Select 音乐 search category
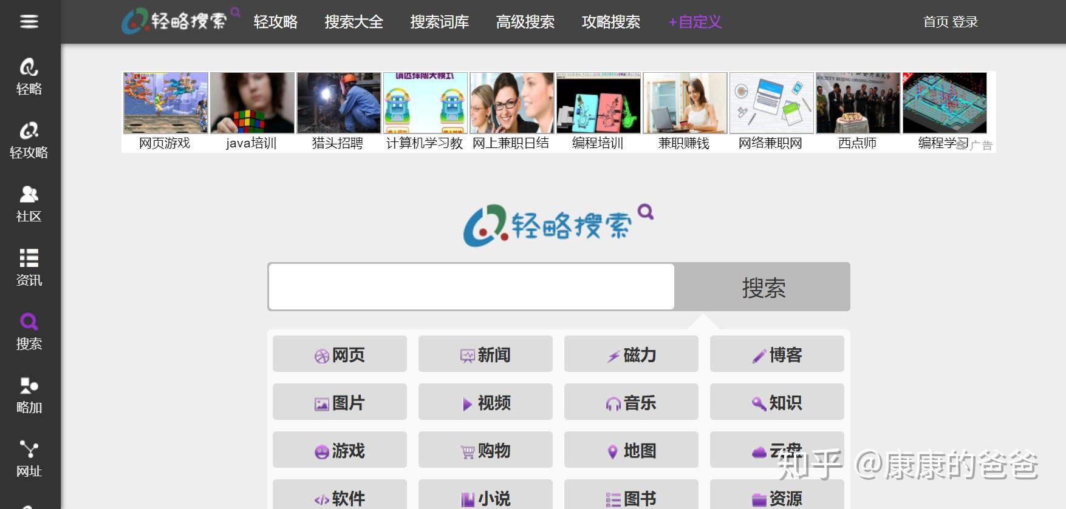This screenshot has height=509, width=1066. [x=631, y=402]
